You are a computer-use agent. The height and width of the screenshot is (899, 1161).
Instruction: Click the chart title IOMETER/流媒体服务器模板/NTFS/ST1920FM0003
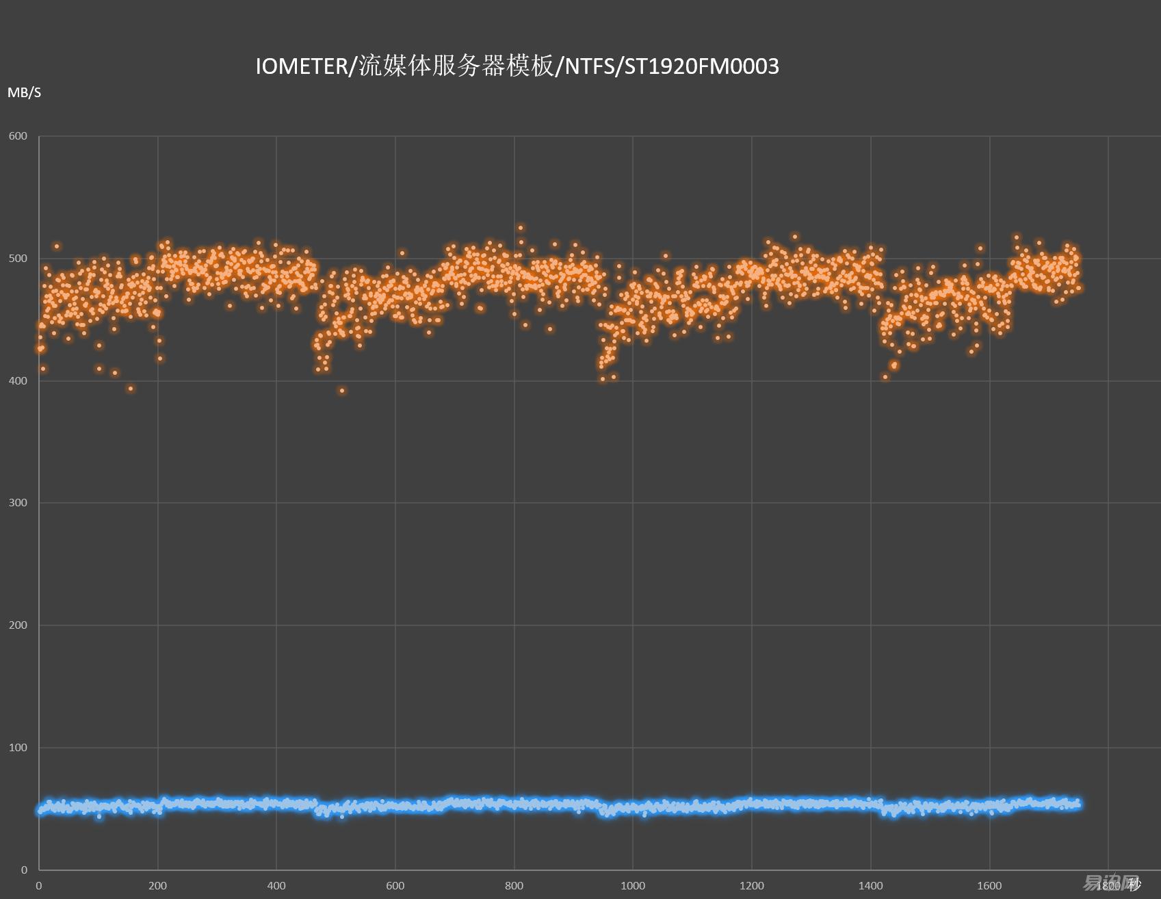click(x=517, y=66)
